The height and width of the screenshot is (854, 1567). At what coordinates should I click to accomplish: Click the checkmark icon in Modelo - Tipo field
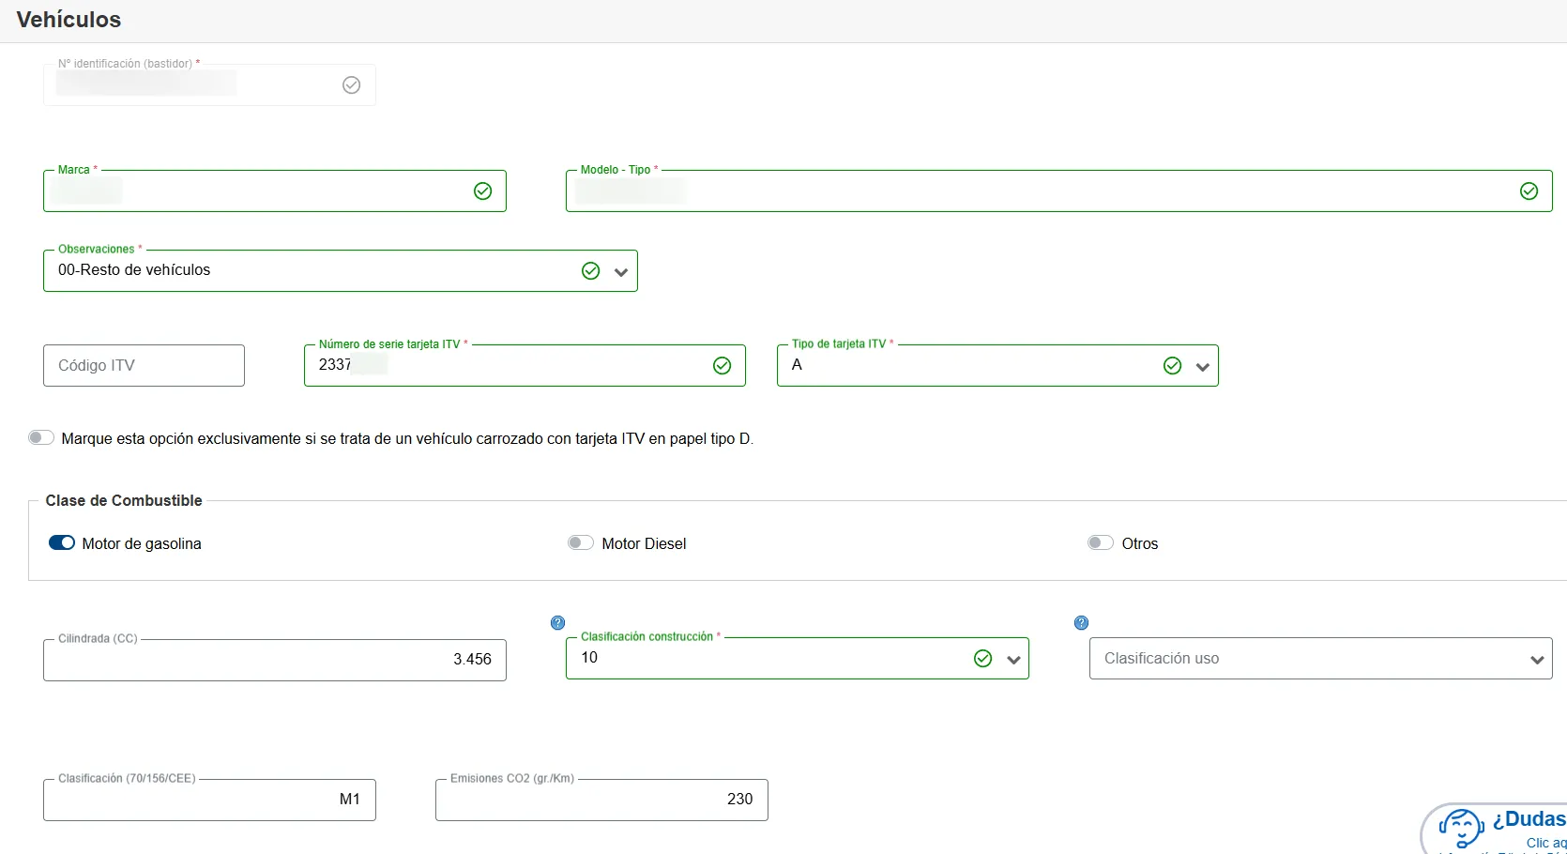click(1529, 191)
